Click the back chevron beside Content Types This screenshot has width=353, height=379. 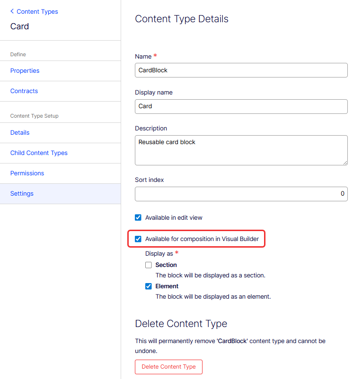(x=12, y=11)
